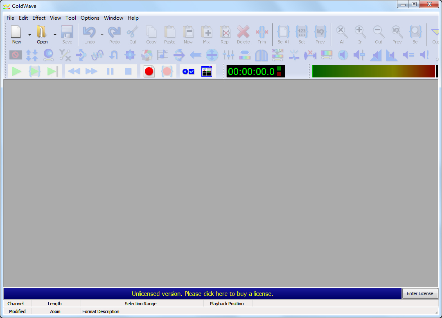Click the speaker with exclamation mark icon
Screen dimensions: 442x318
424,55
